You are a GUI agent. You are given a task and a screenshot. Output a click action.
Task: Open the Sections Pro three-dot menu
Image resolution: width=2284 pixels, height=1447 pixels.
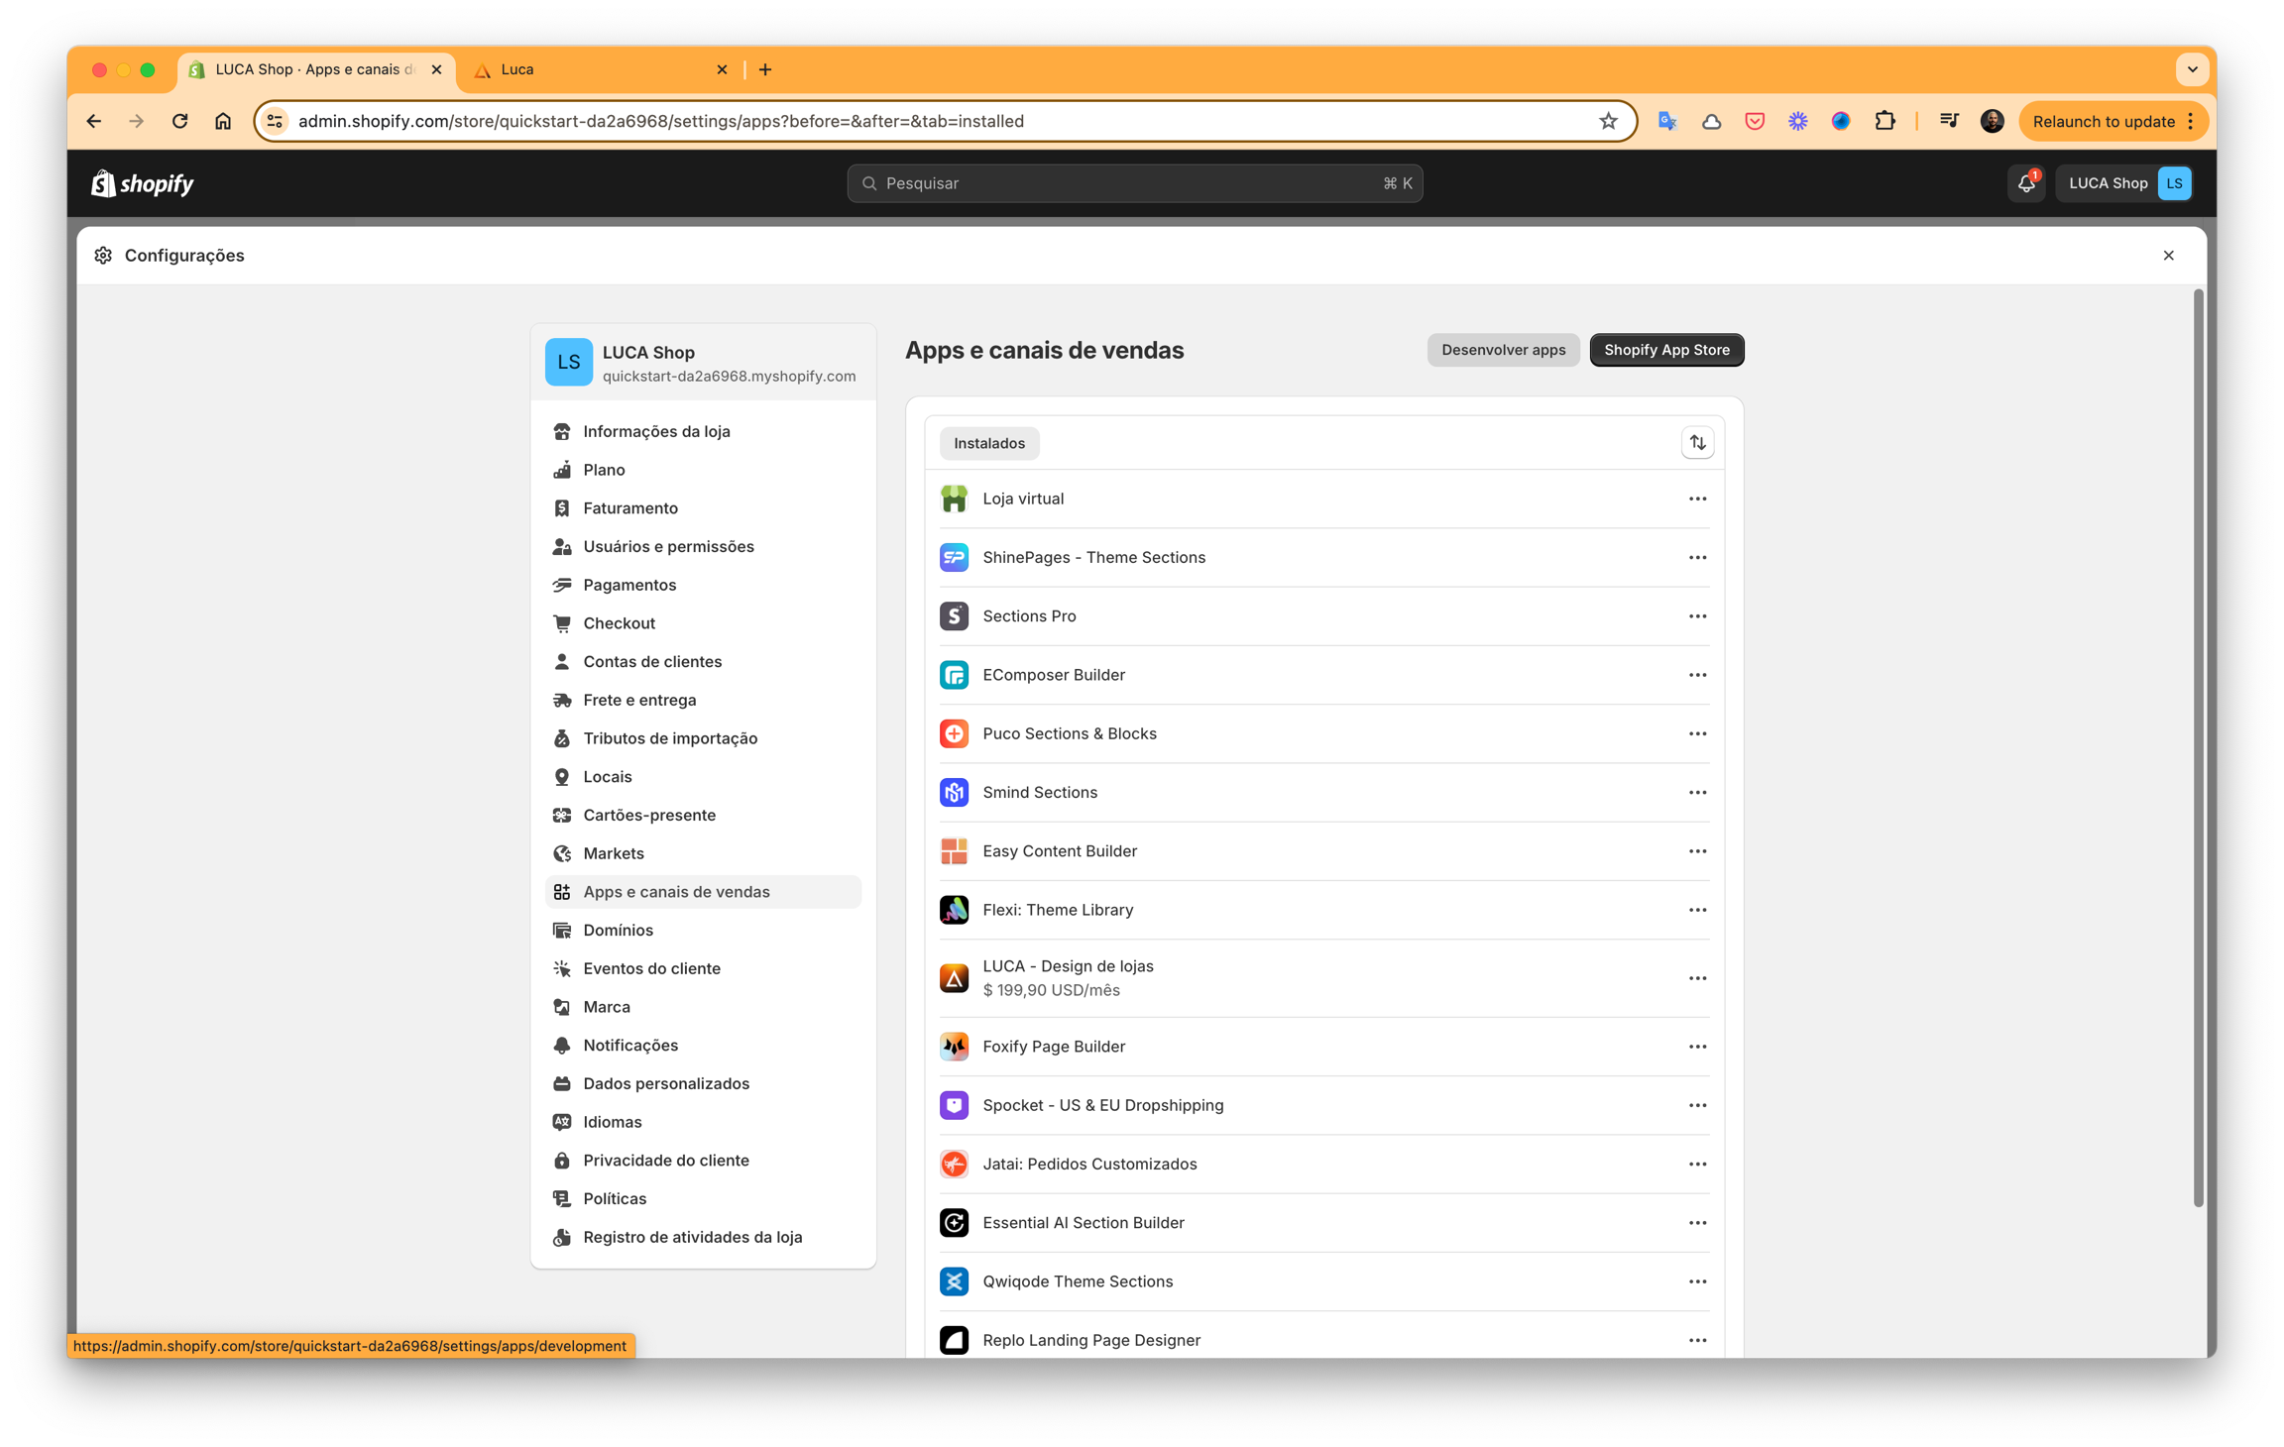click(1697, 616)
